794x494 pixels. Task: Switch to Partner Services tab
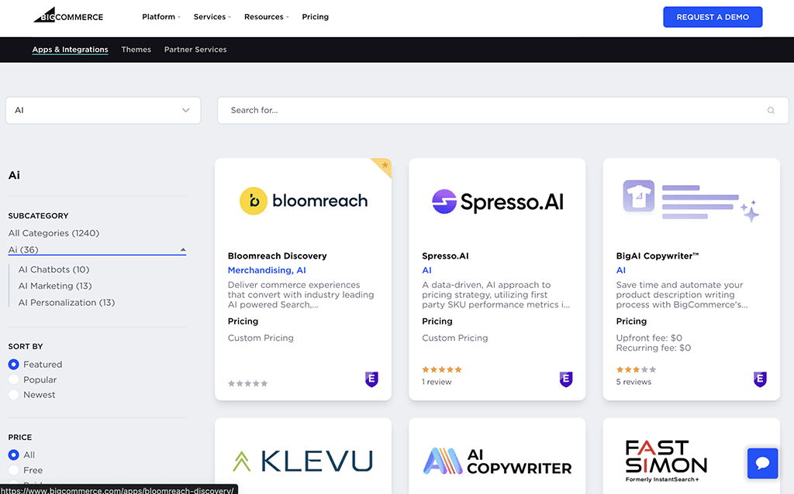[x=195, y=50]
